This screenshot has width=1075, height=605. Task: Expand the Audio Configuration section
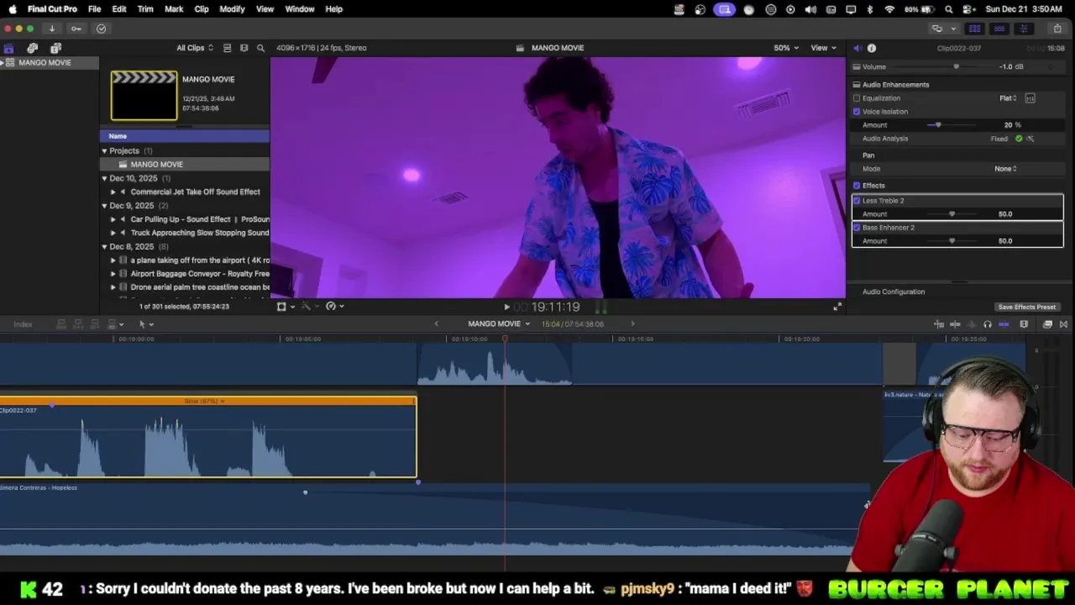[x=894, y=292]
